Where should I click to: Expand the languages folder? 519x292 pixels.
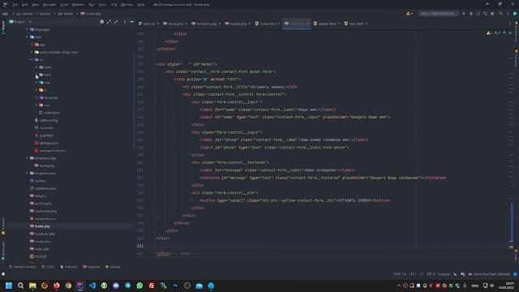coord(28,29)
